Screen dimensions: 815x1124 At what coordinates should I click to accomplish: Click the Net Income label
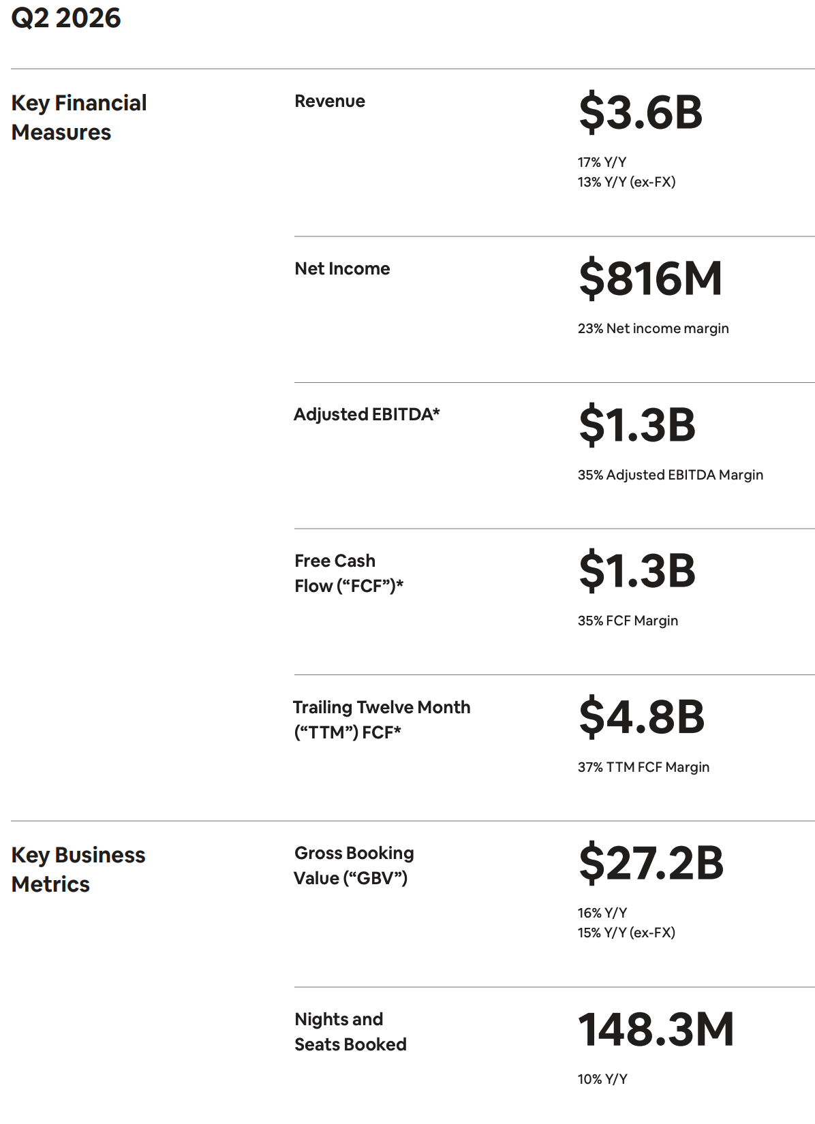coord(342,269)
